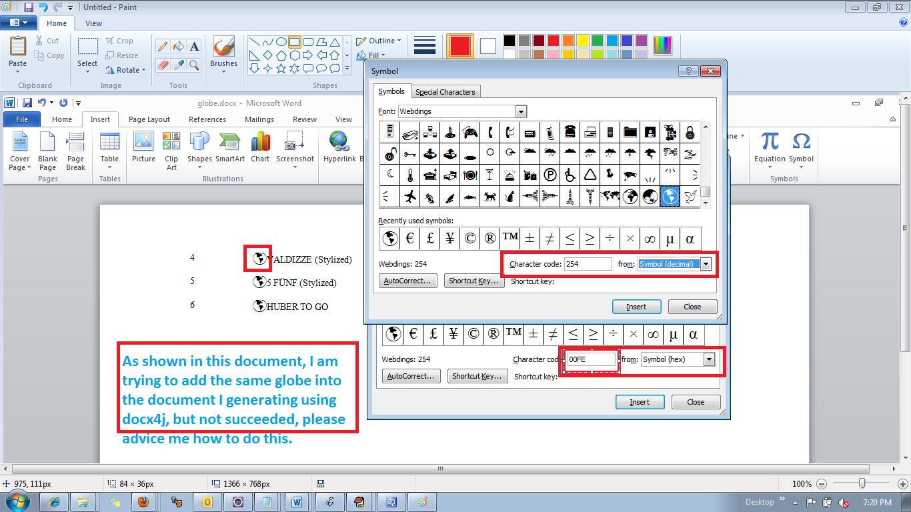The width and height of the screenshot is (911, 512).
Task: Select the rocket symbol in Webdings grid
Action: 570,197
